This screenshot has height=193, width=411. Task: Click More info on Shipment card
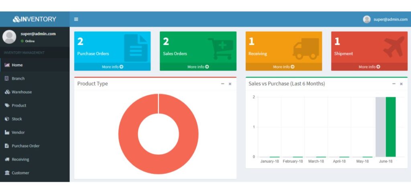369,67
